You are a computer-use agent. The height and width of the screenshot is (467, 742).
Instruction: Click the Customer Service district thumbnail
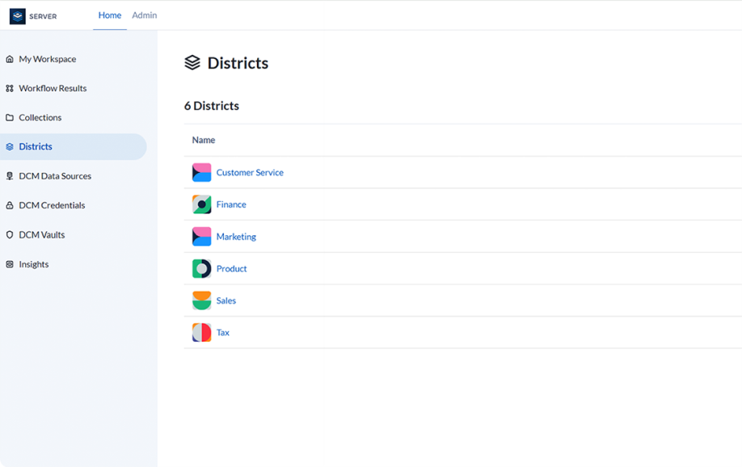[200, 172]
